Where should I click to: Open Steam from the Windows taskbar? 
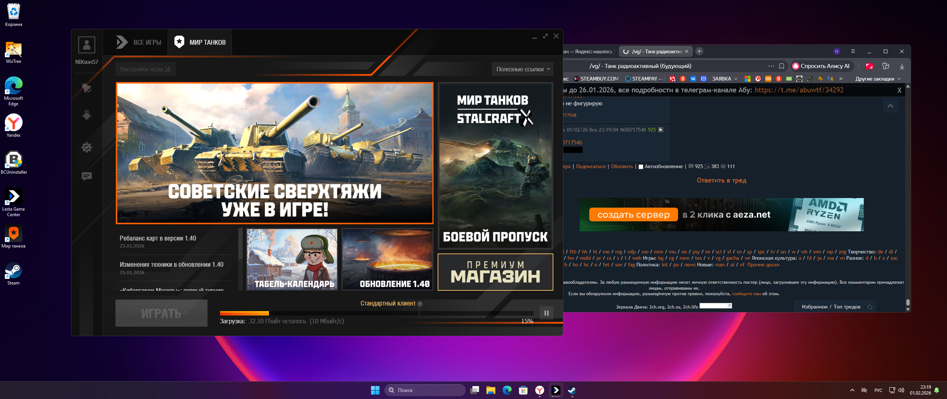572,390
